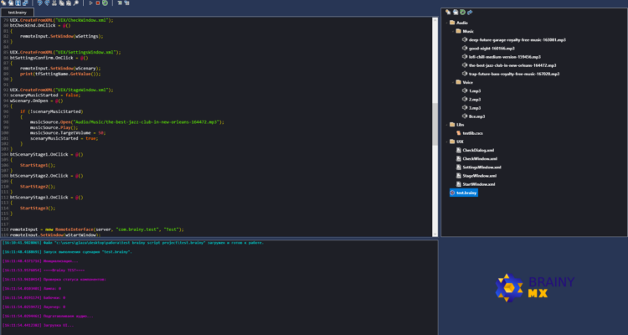Select lofi-chill-medium-version mp3 file

tap(505, 57)
